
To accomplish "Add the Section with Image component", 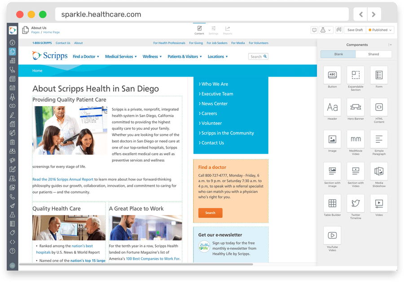I will click(332, 171).
